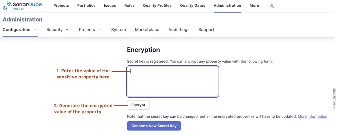This screenshot has width=342, height=135.
Task: Click the Encrypt button
Action: (138, 105)
